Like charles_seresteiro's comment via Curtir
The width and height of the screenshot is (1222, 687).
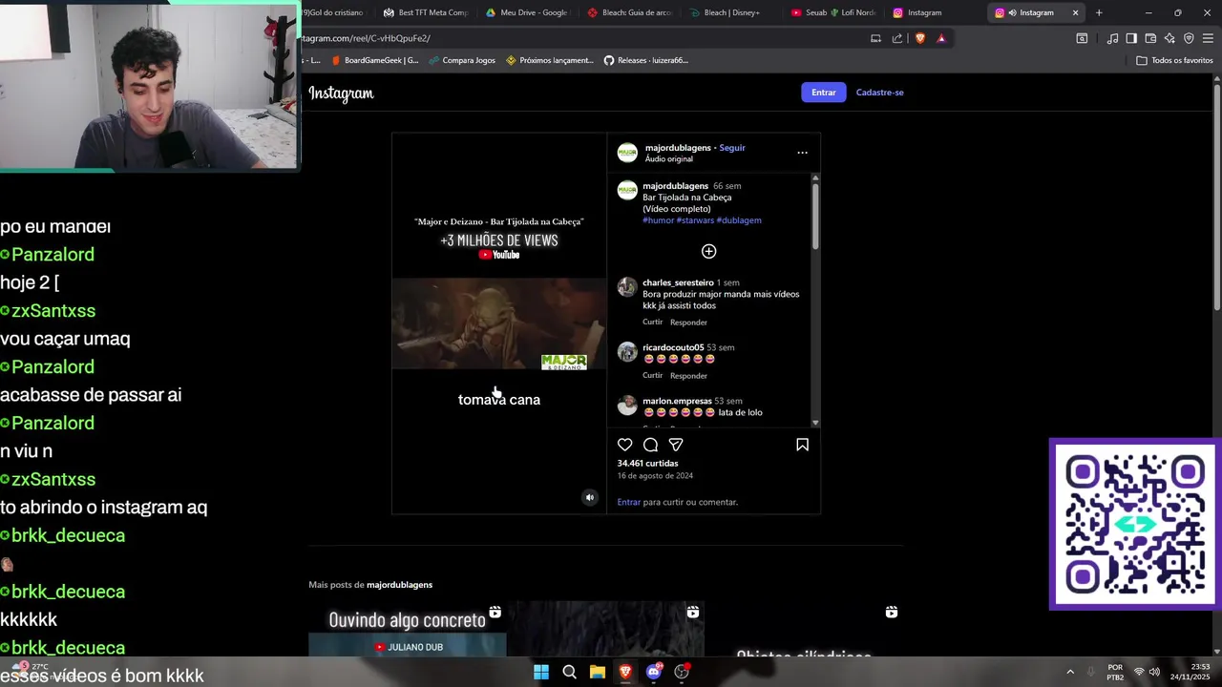(x=652, y=323)
